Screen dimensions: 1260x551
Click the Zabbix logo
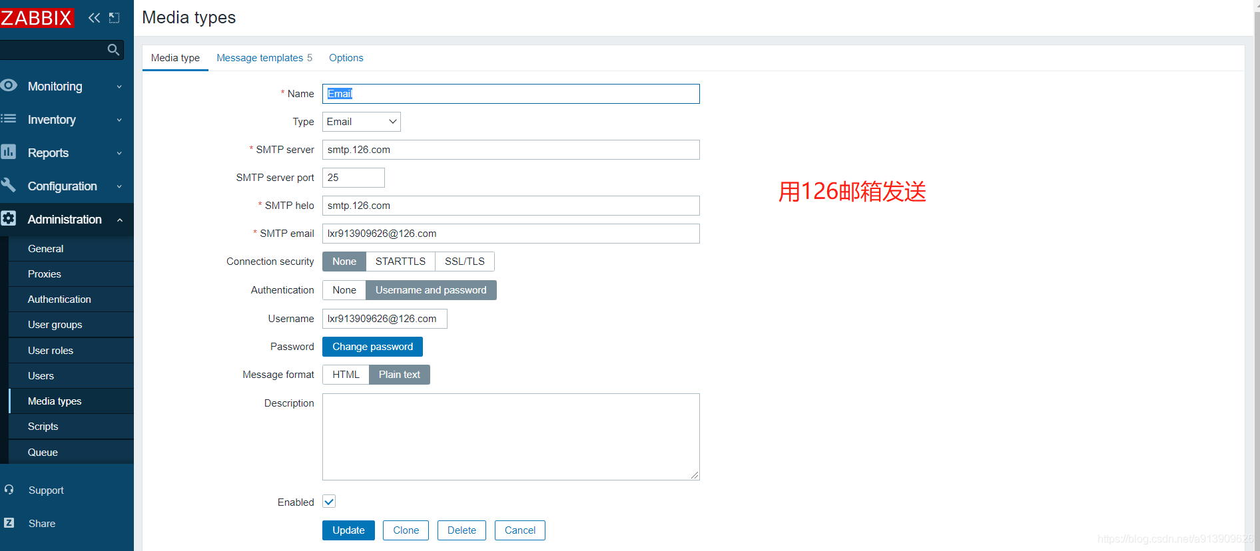(37, 18)
